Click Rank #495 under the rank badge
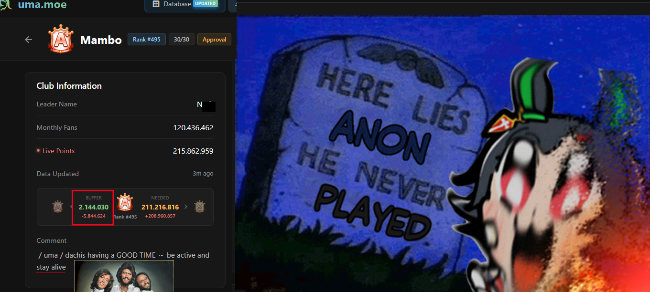 pos(125,217)
